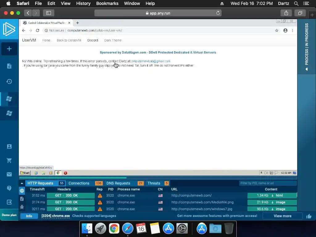This screenshot has width=316, height=237.
Task: Click Chrome icon in VM taskbar
Action: (x=58, y=173)
